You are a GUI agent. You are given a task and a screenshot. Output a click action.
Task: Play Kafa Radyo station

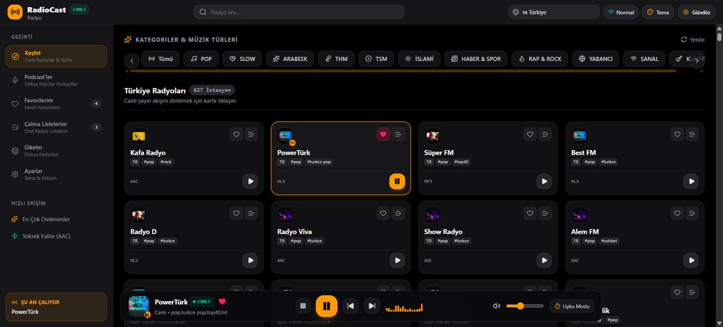250,181
